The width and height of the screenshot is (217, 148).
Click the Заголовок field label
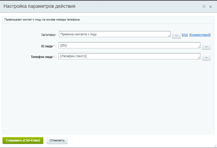click(48, 35)
